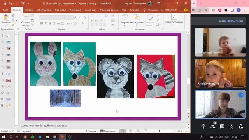Open options on the presenter's video tile
This screenshot has height=140, width=249.
[x=241, y=95]
